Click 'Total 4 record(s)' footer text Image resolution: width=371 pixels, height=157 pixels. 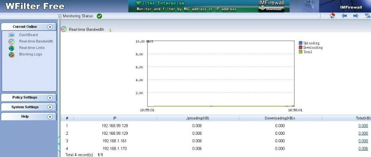tap(79, 155)
